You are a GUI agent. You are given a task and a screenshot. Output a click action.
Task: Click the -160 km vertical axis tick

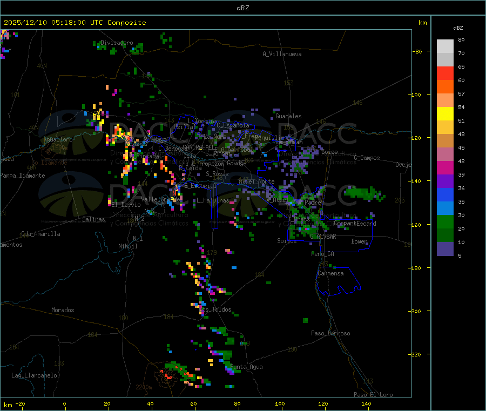416,225
